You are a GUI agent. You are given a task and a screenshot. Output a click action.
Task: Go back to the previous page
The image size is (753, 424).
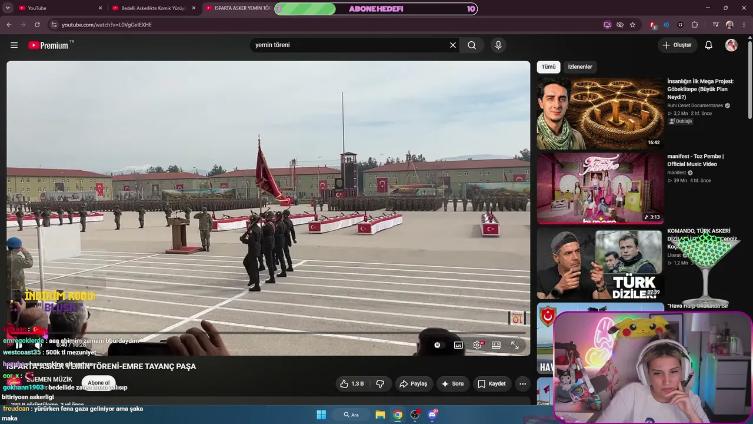point(9,25)
